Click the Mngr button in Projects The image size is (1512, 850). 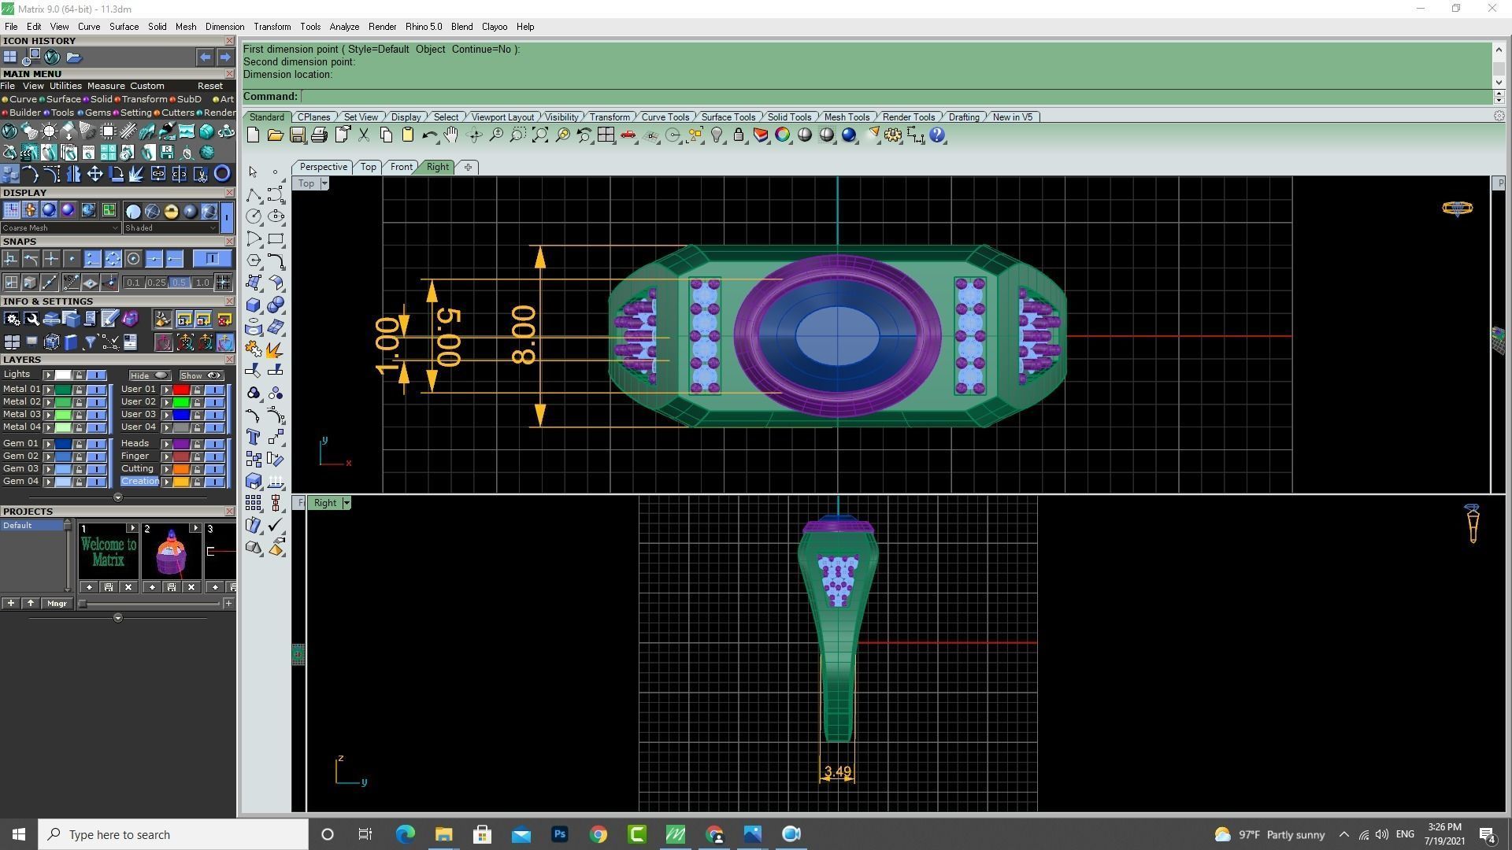tap(57, 604)
